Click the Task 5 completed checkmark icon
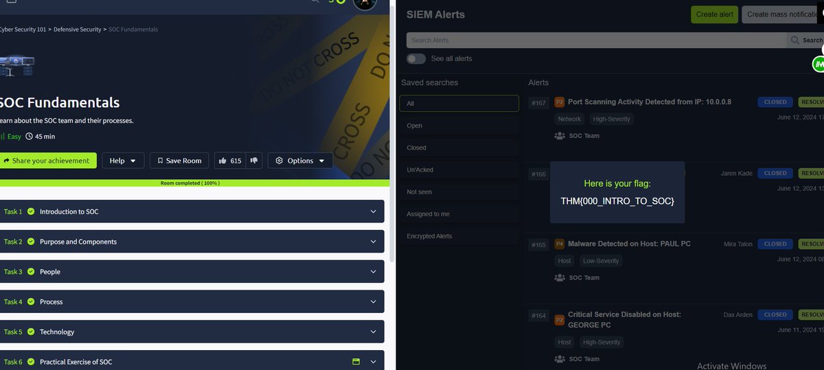 (x=31, y=332)
